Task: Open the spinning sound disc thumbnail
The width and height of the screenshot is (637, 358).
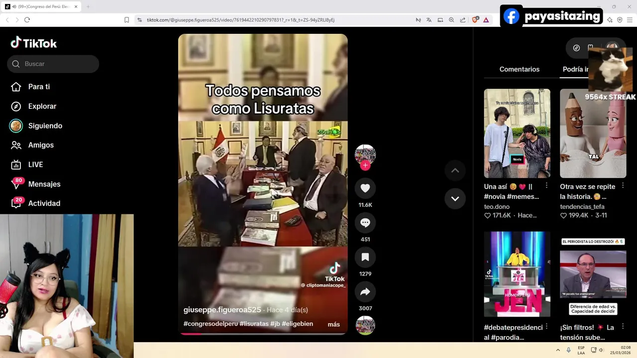Action: pos(365,325)
